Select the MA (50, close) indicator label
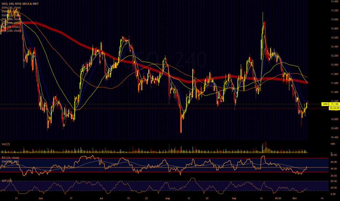 [x=11, y=27]
